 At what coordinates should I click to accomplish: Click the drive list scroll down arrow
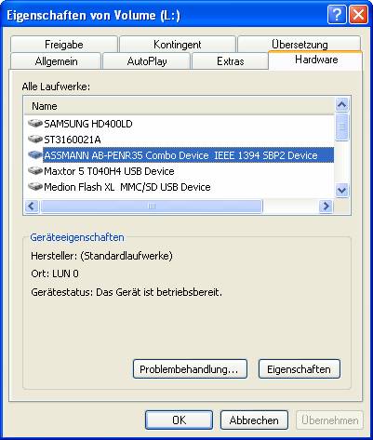[341, 190]
